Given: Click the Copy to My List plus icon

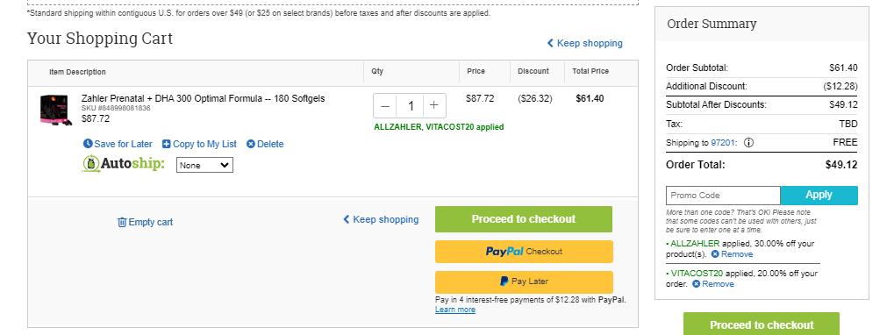Looking at the screenshot, I should (167, 144).
